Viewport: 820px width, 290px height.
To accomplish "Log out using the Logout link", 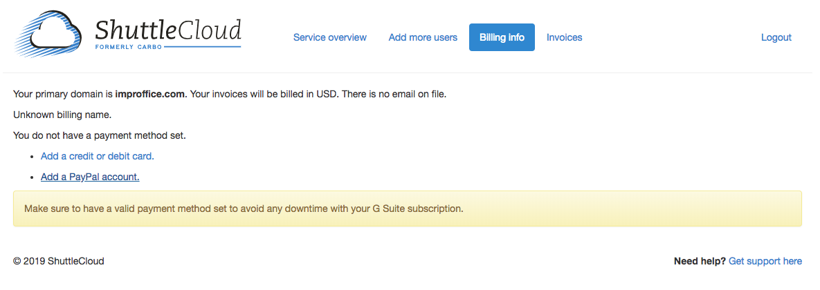I will tap(776, 37).
